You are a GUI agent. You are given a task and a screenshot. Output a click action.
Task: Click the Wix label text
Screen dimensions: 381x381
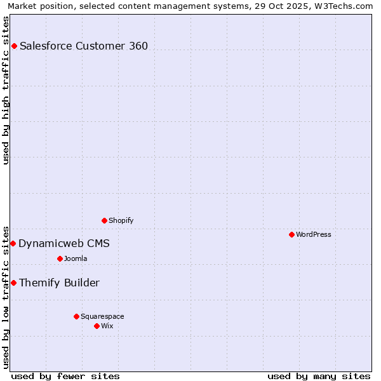[107, 326]
